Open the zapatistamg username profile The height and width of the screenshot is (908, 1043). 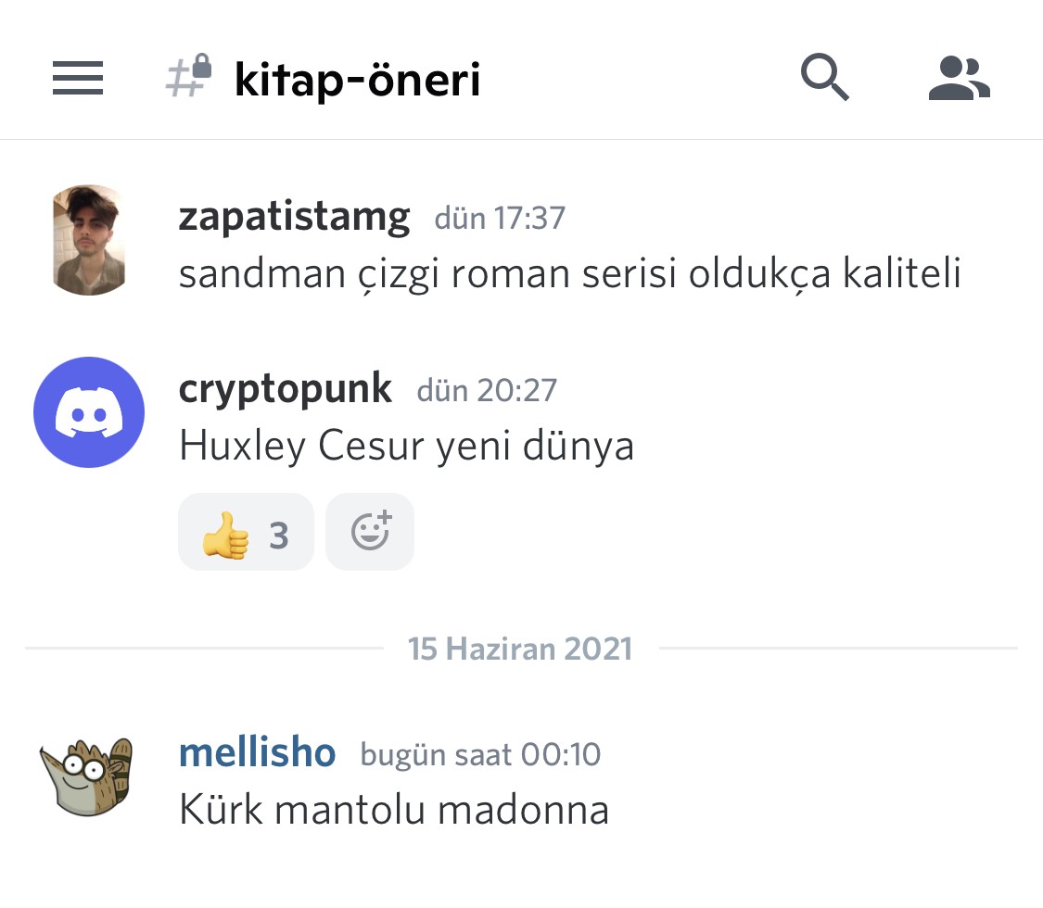coord(294,217)
